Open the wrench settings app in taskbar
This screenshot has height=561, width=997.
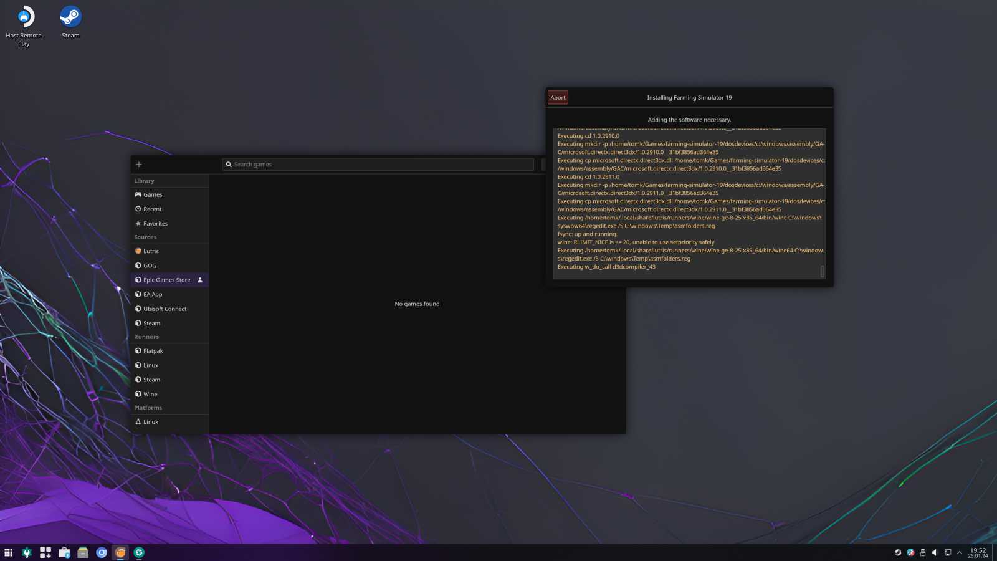click(x=27, y=552)
